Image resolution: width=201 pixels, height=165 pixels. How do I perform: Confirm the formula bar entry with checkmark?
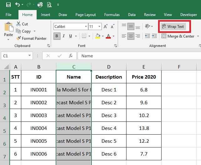(x=59, y=56)
